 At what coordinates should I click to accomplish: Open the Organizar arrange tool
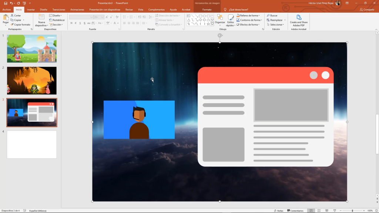pos(220,18)
